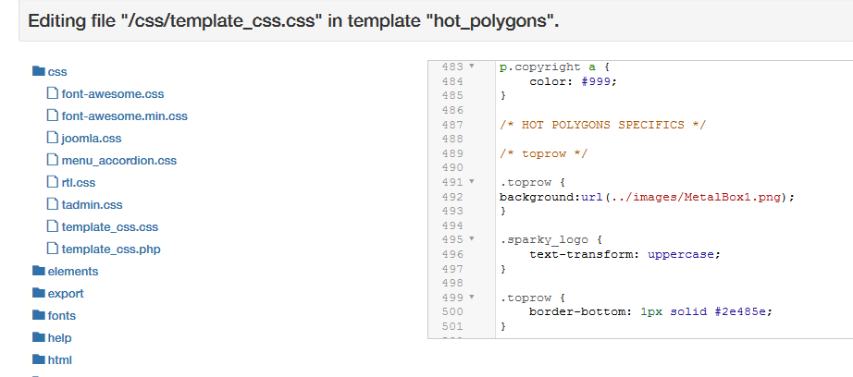Open font-awesome.css file
The image size is (853, 377).
[x=113, y=94]
